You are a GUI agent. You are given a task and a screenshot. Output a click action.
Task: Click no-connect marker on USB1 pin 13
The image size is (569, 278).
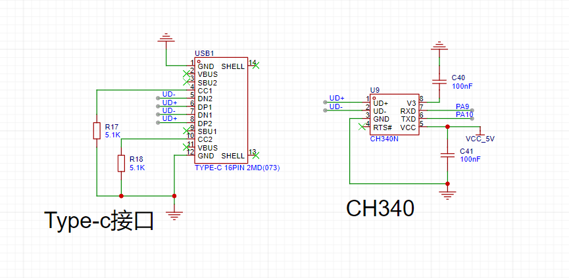[256, 154]
